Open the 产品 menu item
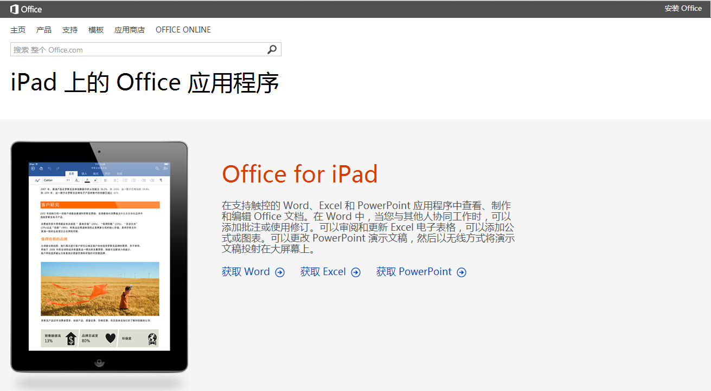 (x=44, y=30)
